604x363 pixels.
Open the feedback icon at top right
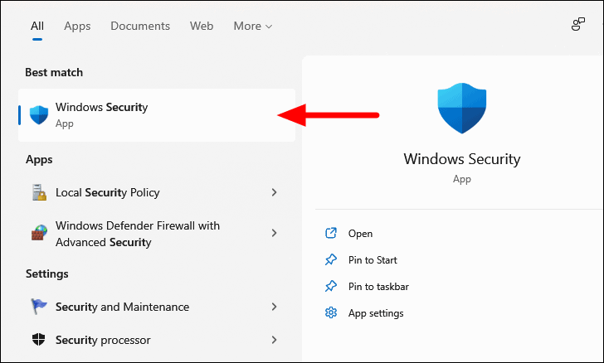(x=577, y=24)
